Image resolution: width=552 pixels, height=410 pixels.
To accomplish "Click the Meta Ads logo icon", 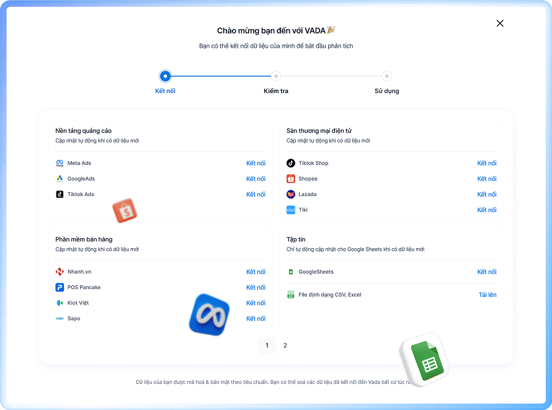I will coord(60,163).
